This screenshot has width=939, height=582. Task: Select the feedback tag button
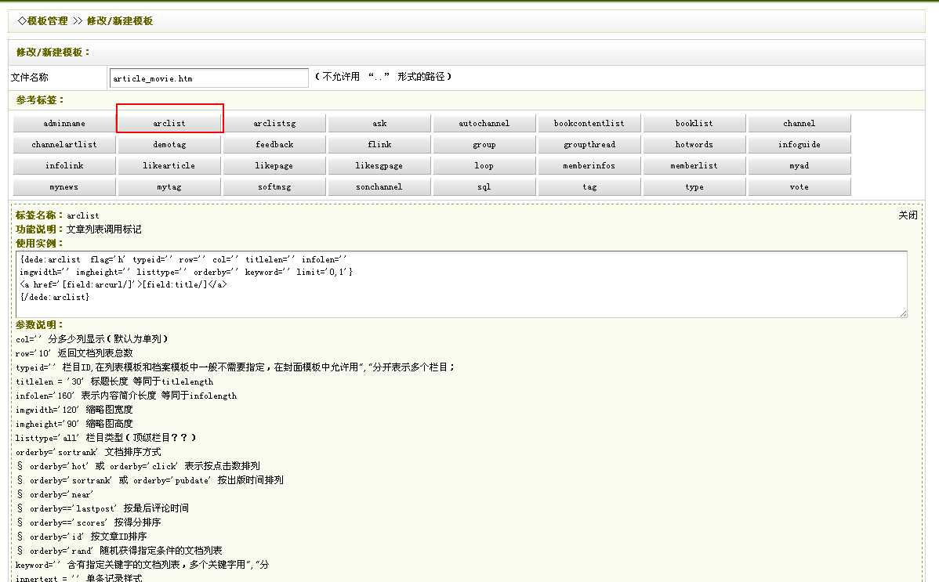(x=274, y=144)
